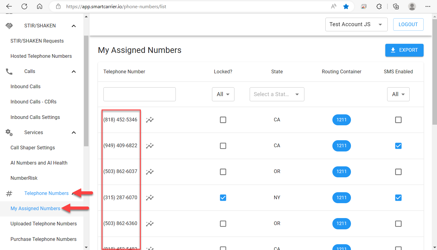437x250 pixels.
Task: Disable SMS for (949) 409-6822
Action: [398, 146]
